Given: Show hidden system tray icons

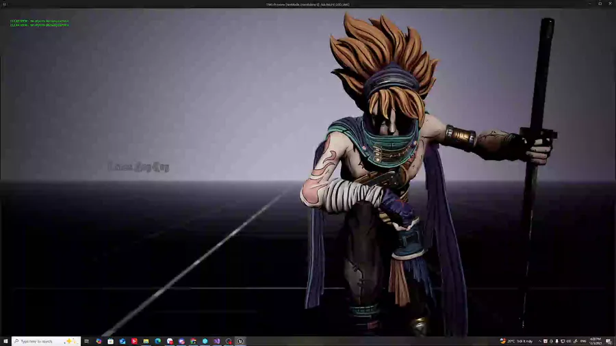Looking at the screenshot, I should (540, 341).
